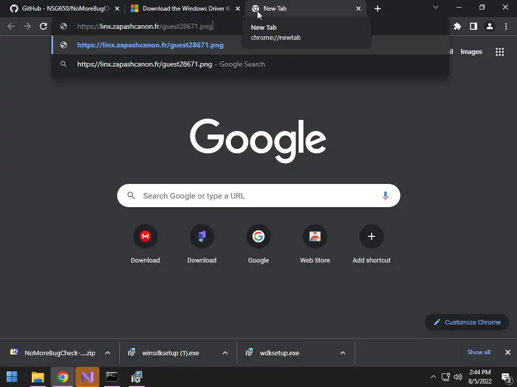The height and width of the screenshot is (387, 517).
Task: Open the Images link
Action: (471, 52)
